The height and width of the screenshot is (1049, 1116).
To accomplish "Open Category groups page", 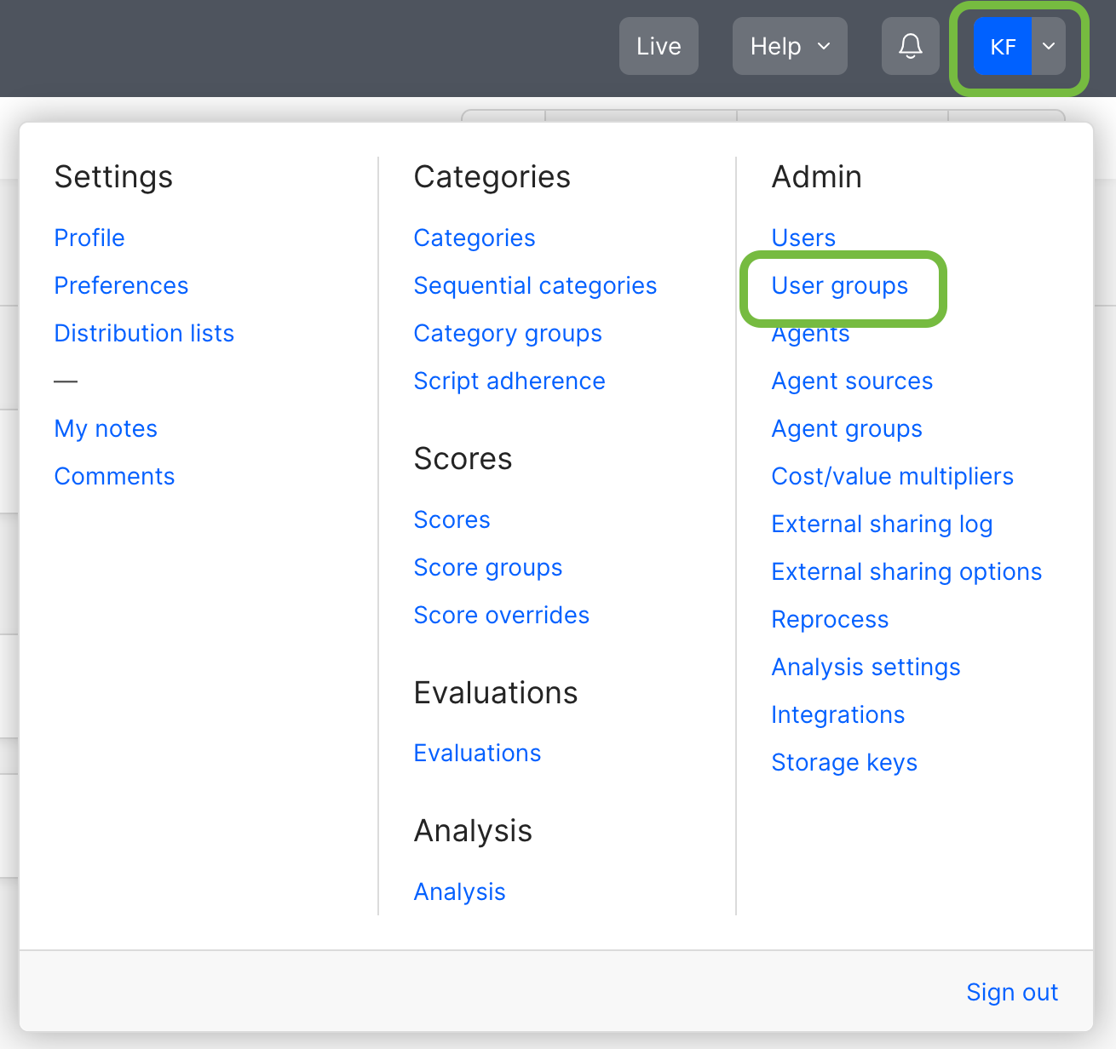I will (x=508, y=333).
